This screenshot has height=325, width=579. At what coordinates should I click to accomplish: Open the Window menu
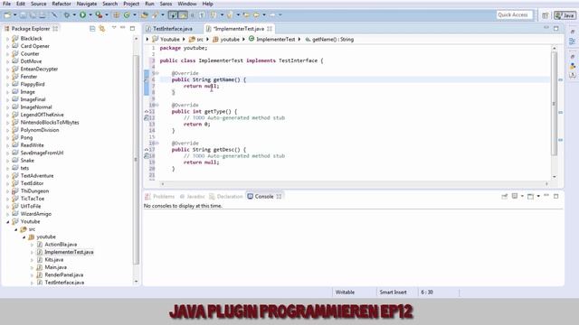click(x=187, y=4)
